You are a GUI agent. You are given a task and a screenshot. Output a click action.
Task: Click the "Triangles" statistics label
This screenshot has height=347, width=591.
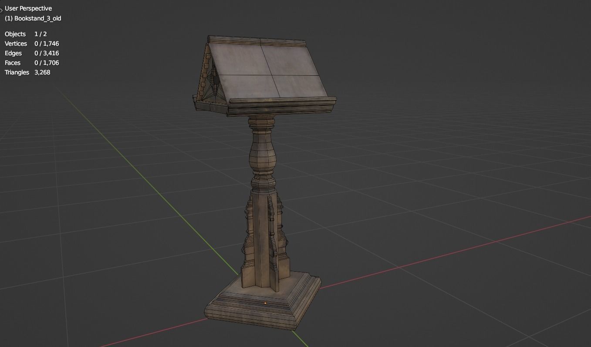[17, 72]
